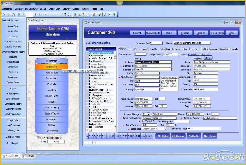Click the Query Reports button
Screen dimensions: 246x165
(x=153, y=33)
